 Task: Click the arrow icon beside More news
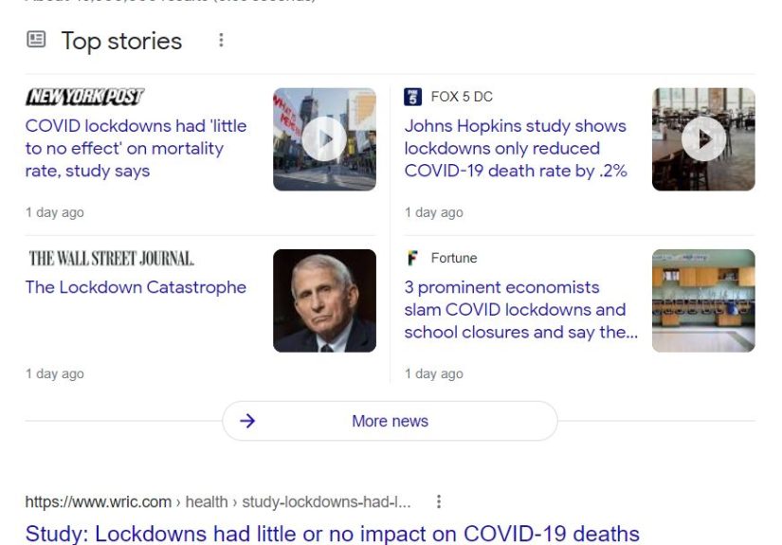pos(247,421)
